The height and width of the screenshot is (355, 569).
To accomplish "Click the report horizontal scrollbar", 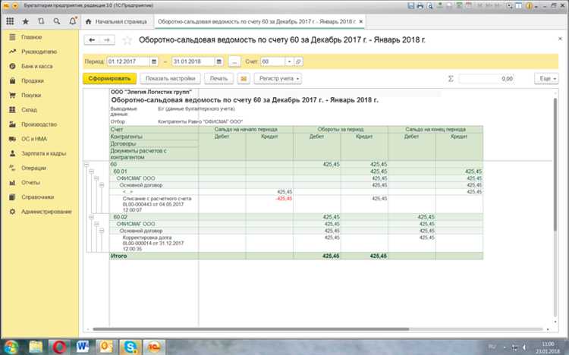I will [250, 329].
